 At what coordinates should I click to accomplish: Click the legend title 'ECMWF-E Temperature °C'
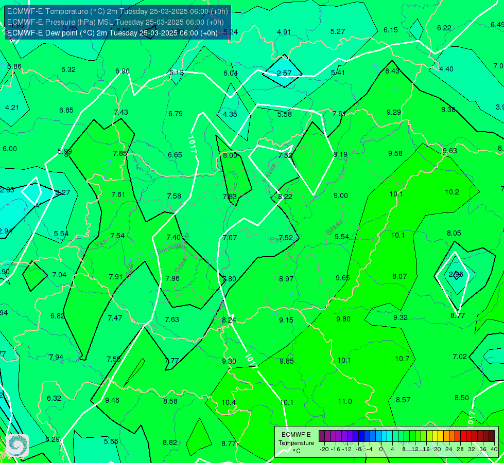[296, 443]
